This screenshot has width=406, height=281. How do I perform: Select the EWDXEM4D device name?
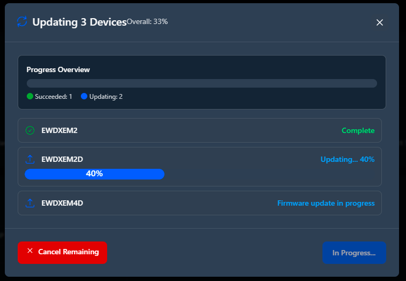(x=62, y=203)
